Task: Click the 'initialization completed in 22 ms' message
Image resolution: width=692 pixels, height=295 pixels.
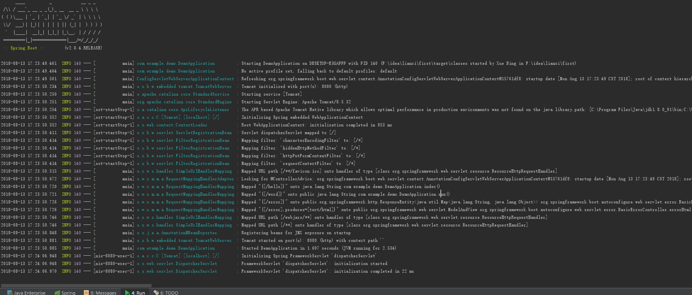Action: (x=327, y=271)
